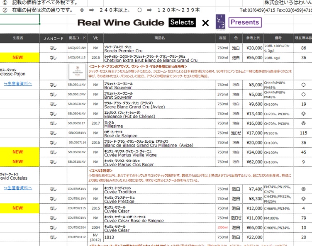Viewport: 312px width, 246px height.
Task: Click the Selosse-Pajon label thumbnail image
Action: click(78, 71)
